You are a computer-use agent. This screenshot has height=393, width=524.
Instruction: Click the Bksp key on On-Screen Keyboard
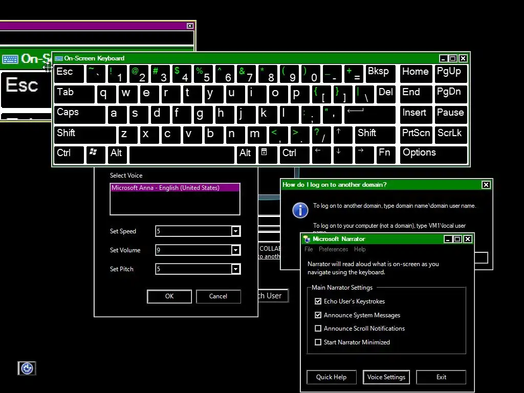(x=381, y=74)
